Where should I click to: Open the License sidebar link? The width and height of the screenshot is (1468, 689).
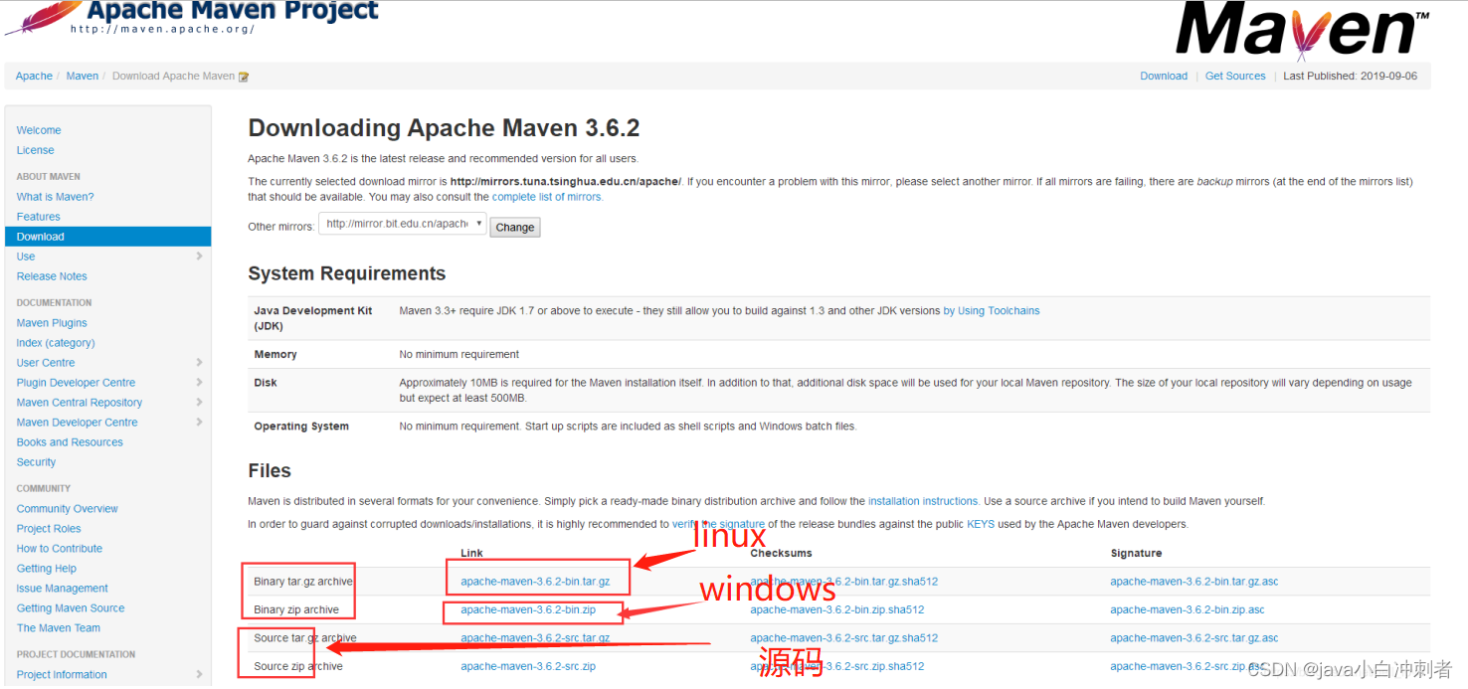[36, 150]
